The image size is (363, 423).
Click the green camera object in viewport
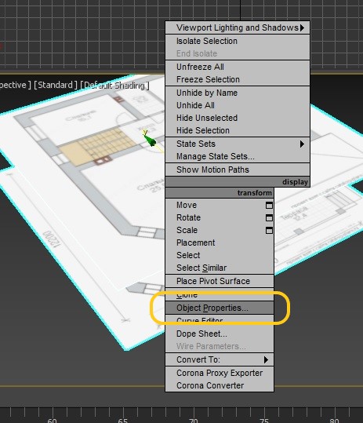[150, 140]
